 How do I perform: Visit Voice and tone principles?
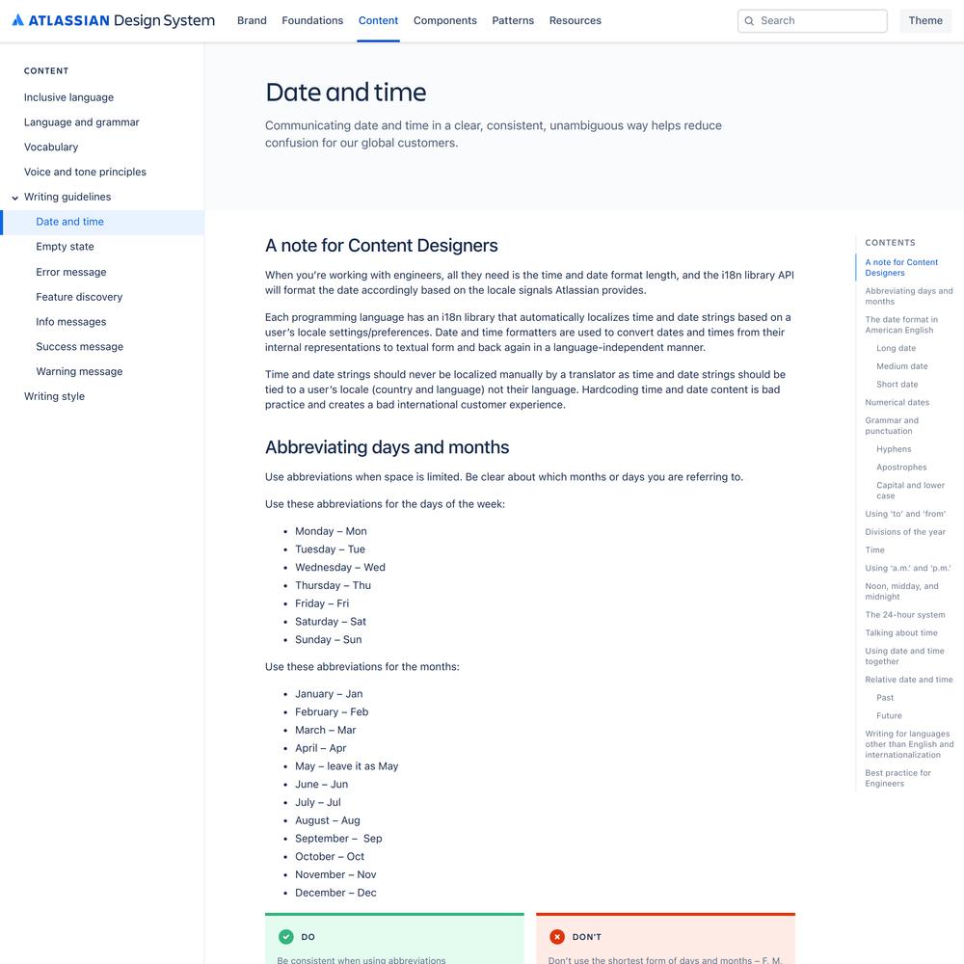coord(85,173)
